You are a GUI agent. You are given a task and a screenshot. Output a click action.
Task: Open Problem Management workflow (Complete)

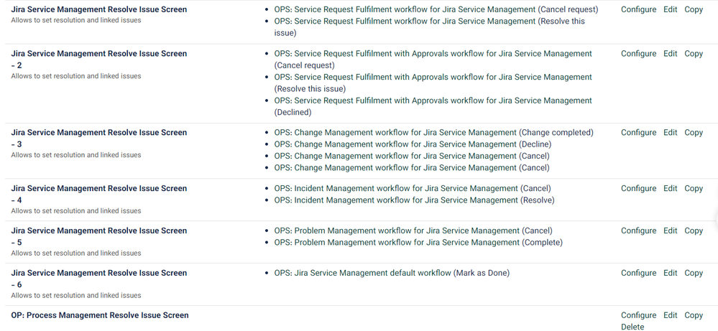point(418,243)
